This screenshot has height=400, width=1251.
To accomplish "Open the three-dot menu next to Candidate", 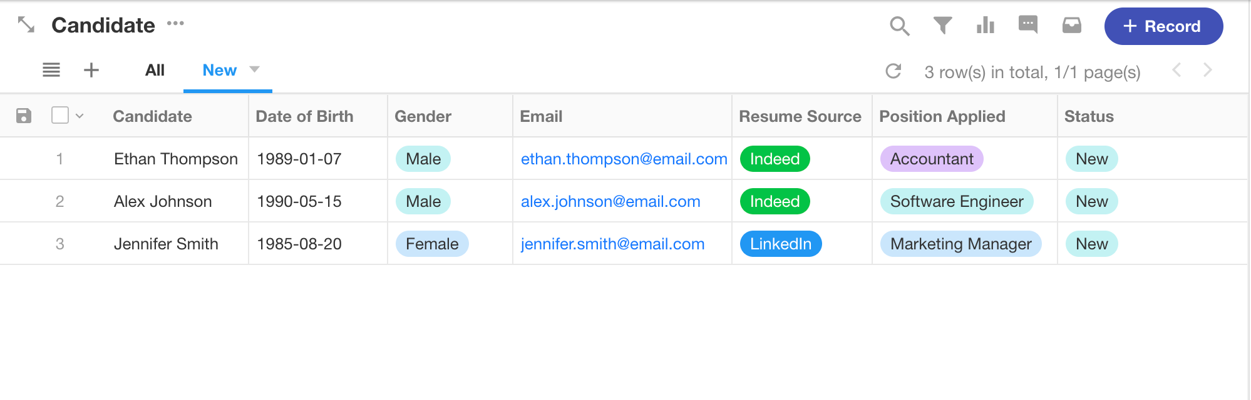I will [x=175, y=24].
